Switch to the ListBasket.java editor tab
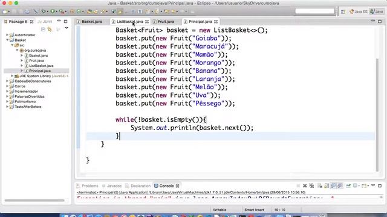 coord(129,22)
